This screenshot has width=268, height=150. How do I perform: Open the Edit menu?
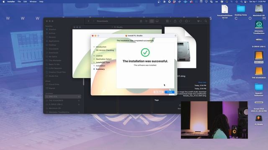[25, 2]
